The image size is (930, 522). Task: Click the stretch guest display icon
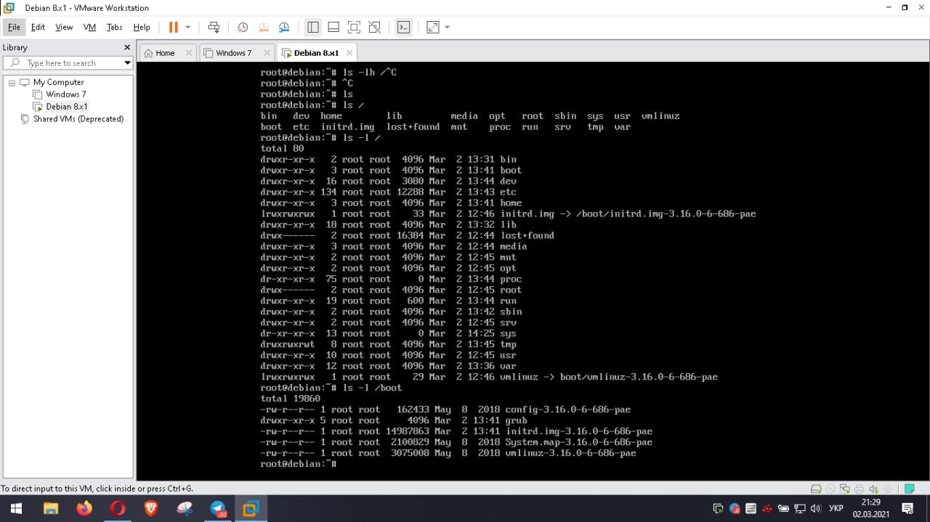pos(433,27)
